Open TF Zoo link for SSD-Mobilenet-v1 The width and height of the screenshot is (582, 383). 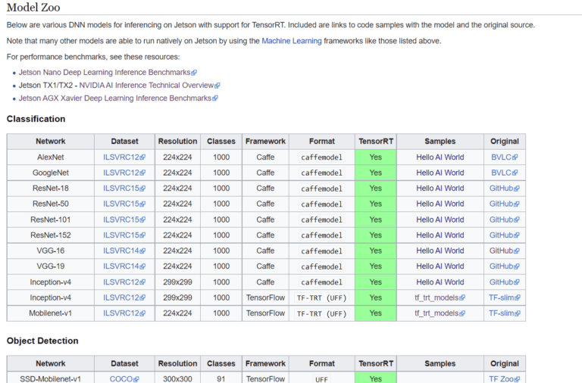(x=501, y=379)
